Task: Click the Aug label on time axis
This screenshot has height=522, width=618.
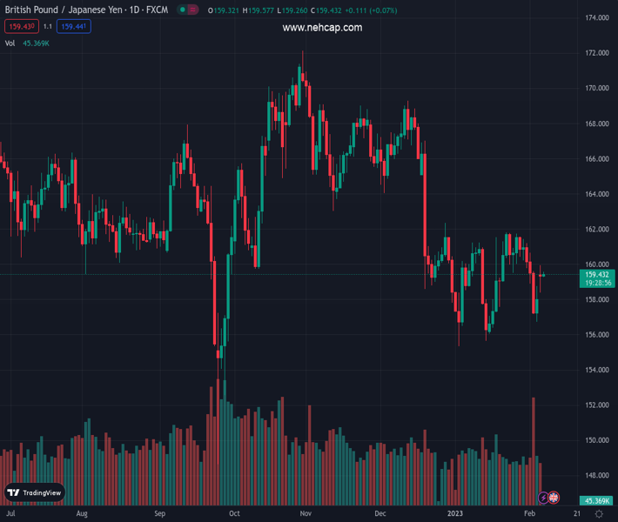Action: pos(82,514)
